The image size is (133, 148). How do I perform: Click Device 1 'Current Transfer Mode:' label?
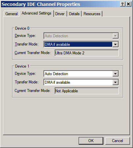point(33,91)
